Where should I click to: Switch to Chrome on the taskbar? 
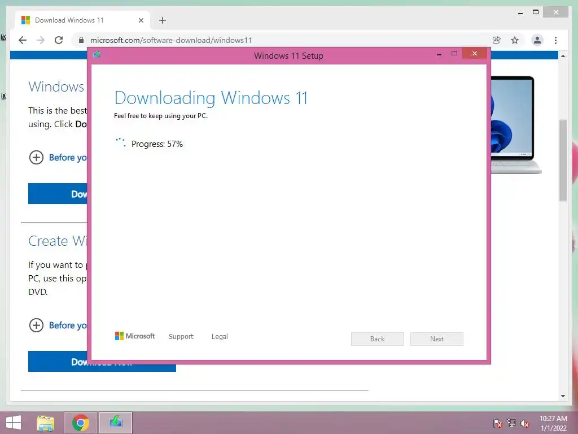81,423
